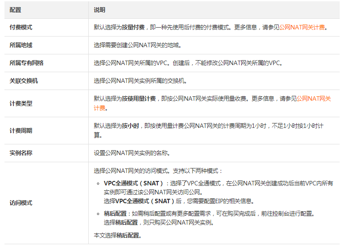Open the 公网NAT网关计费 link in 付费模式 row
The height and width of the screenshot is (246, 345).
tap(302, 28)
